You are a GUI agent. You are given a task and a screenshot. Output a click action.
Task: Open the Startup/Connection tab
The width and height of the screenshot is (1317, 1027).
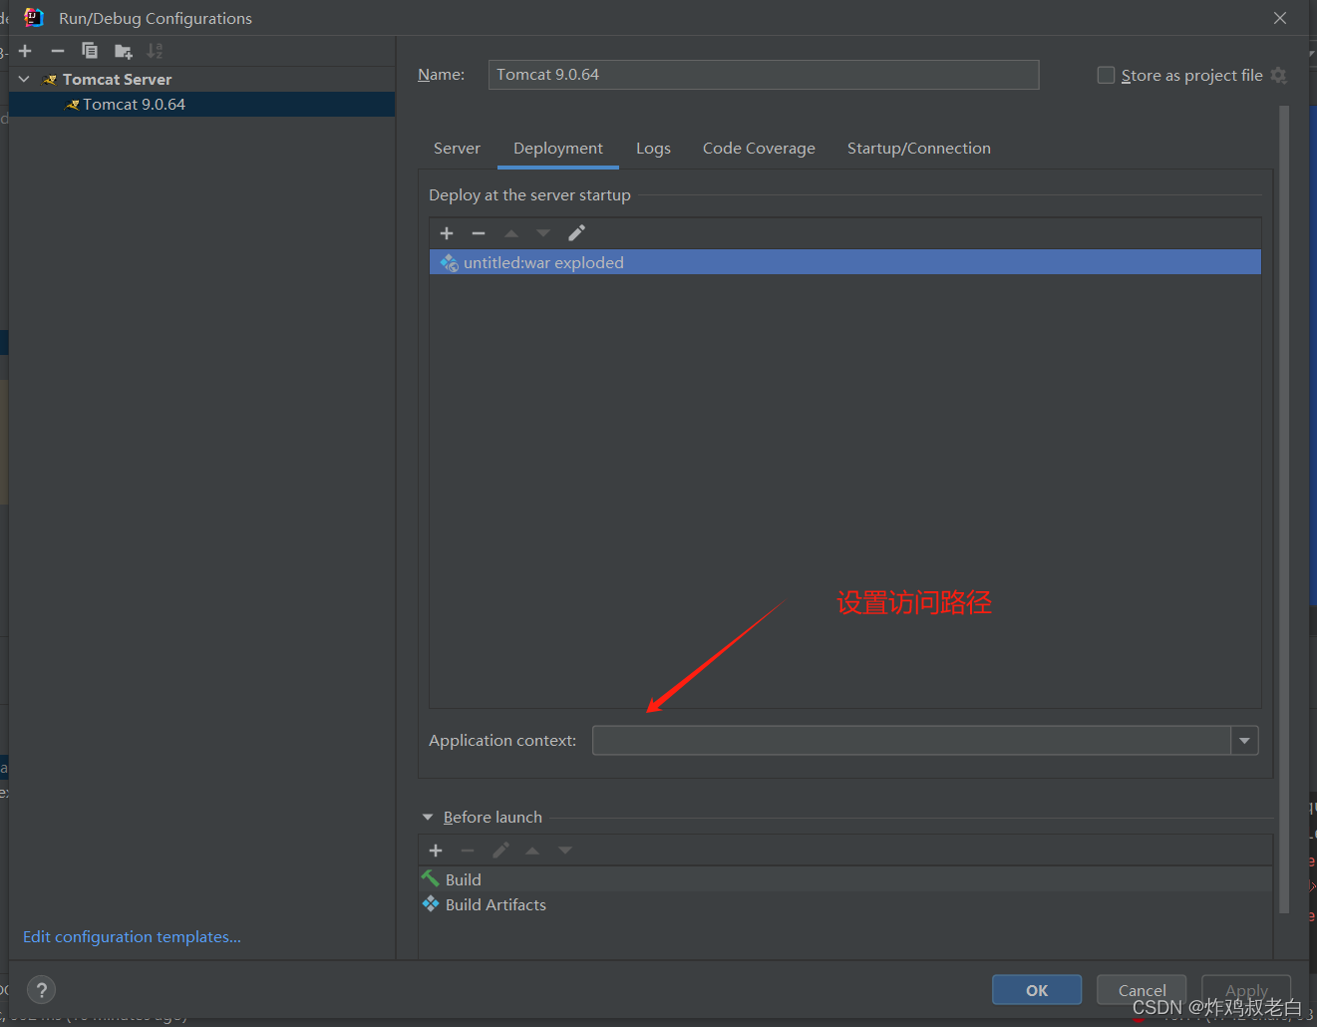(919, 149)
